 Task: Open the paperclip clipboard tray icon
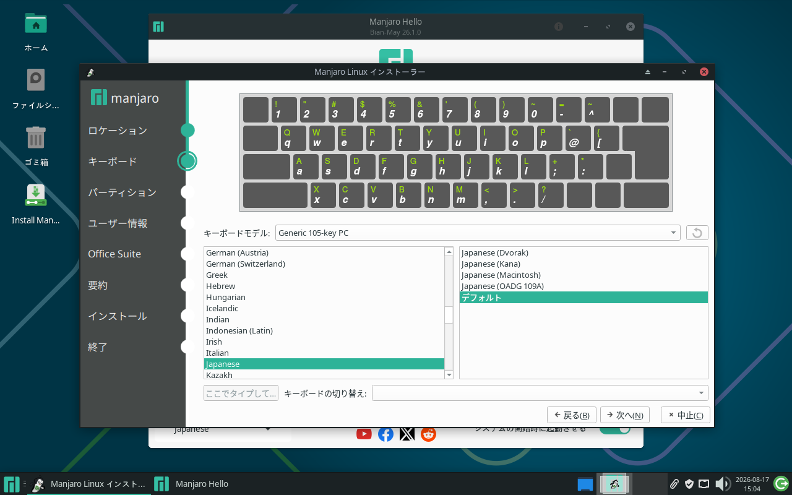pos(674,484)
